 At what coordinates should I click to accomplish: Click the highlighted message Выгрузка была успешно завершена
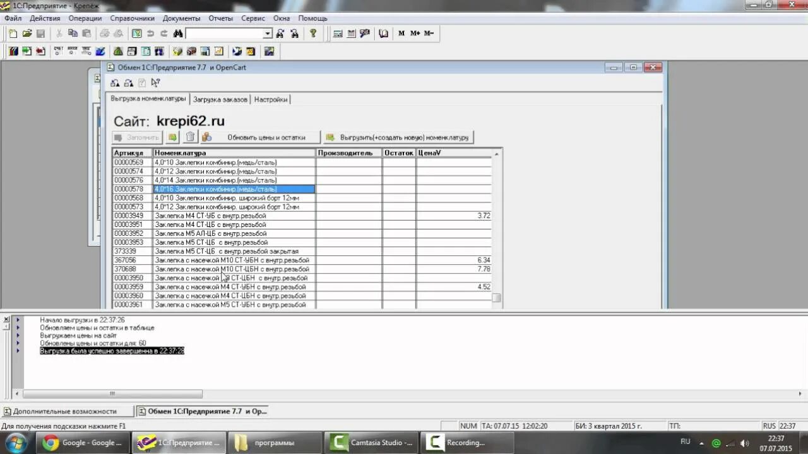[x=112, y=351]
